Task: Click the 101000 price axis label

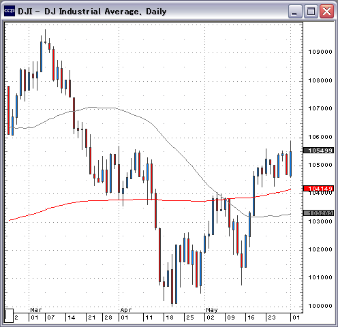Action: point(320,277)
